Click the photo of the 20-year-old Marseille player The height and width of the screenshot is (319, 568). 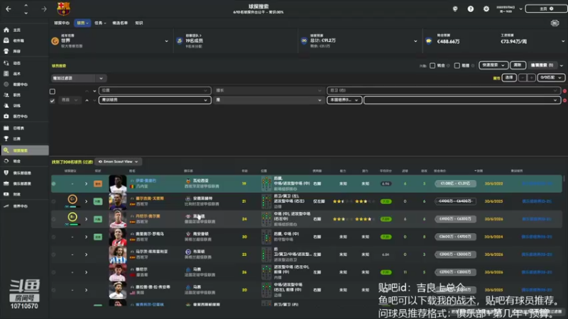pos(118,290)
